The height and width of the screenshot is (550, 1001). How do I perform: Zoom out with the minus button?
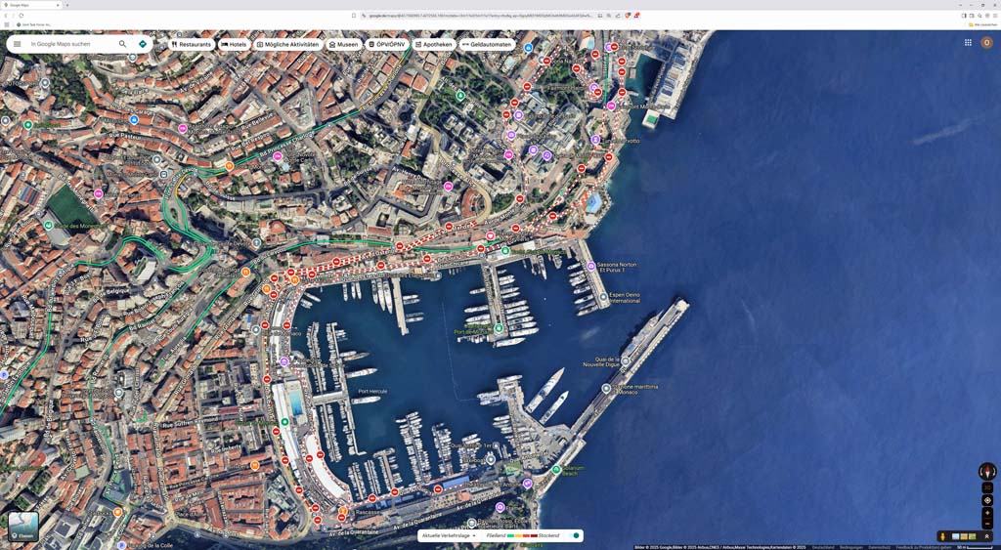(x=987, y=524)
